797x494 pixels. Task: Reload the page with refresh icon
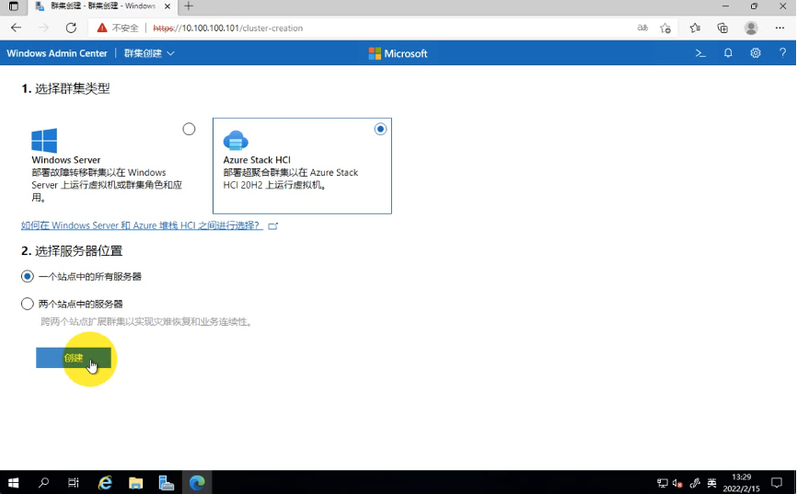pos(71,28)
